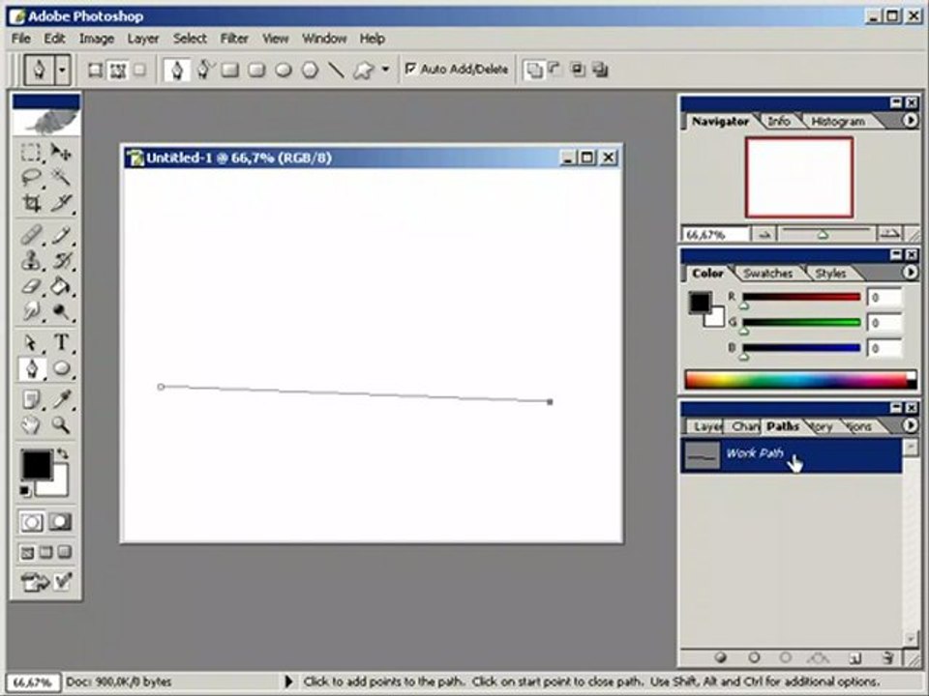Enable Shape layers mode in options bar
This screenshot has height=696, width=929.
pyautogui.click(x=95, y=71)
